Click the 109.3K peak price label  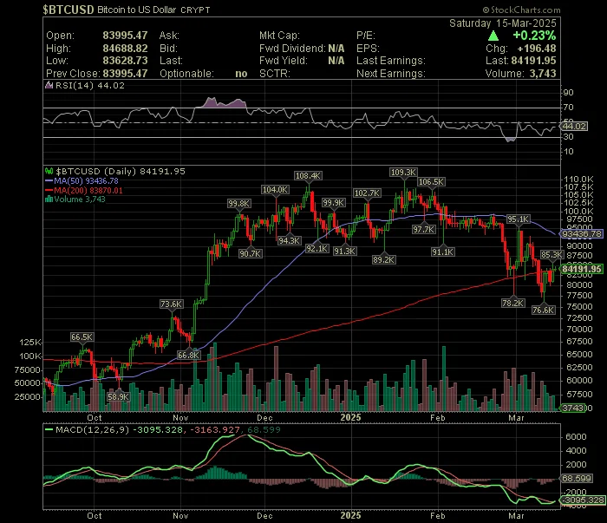(x=403, y=173)
